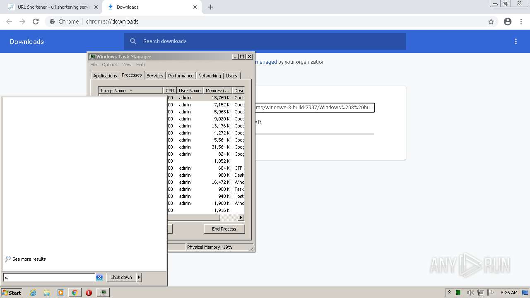This screenshot has height=298, width=530.
Task: Click See more results link
Action: [x=29, y=259]
